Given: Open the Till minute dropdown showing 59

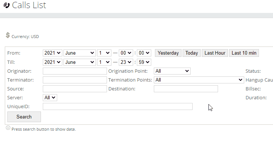Looking at the screenshot, I should click(144, 62).
